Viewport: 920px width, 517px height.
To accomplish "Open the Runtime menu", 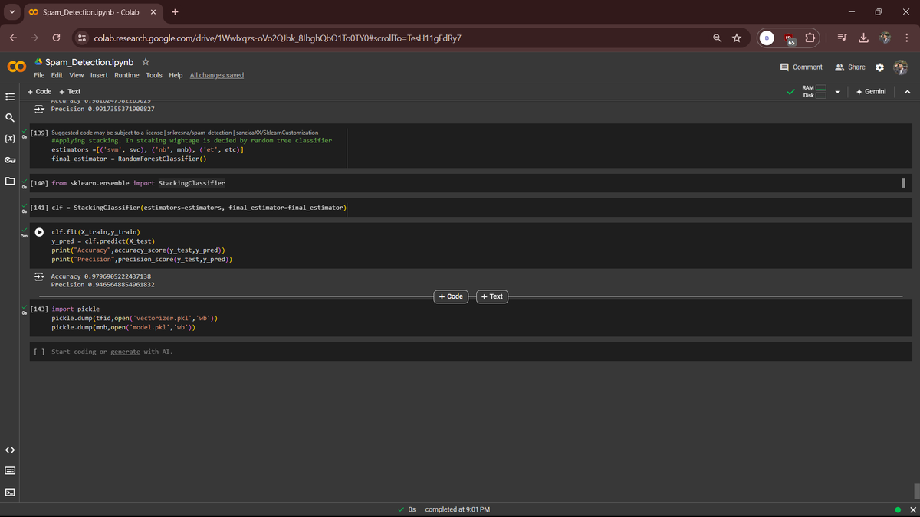I will 127,75.
